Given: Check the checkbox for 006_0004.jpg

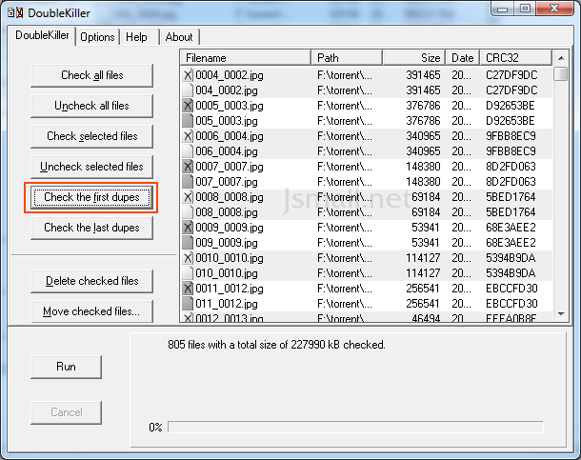Looking at the screenshot, I should [x=188, y=151].
